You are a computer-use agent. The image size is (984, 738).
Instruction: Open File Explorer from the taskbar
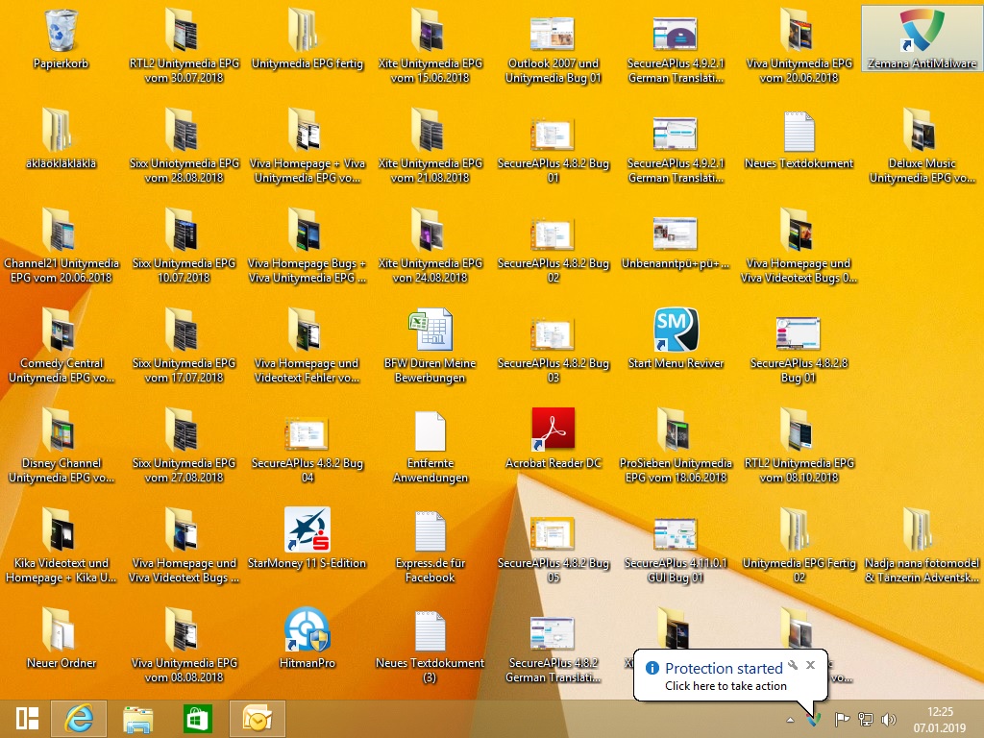138,719
